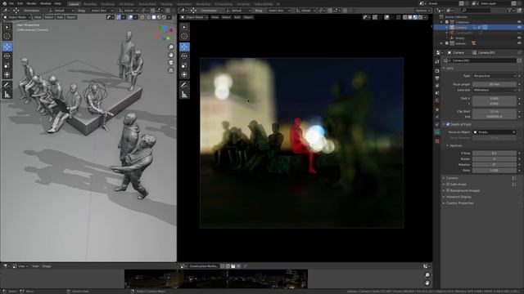This screenshot has width=524, height=294.
Task: Toggle visibility eye of Collection row
Action: (519, 22)
